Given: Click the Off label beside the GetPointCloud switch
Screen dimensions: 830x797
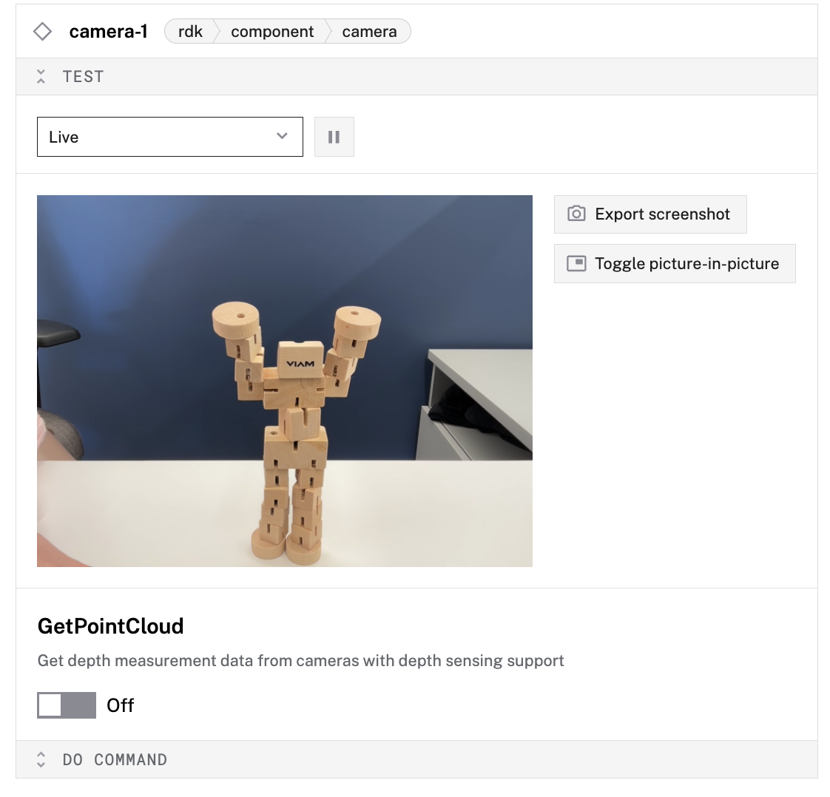Looking at the screenshot, I should point(120,705).
